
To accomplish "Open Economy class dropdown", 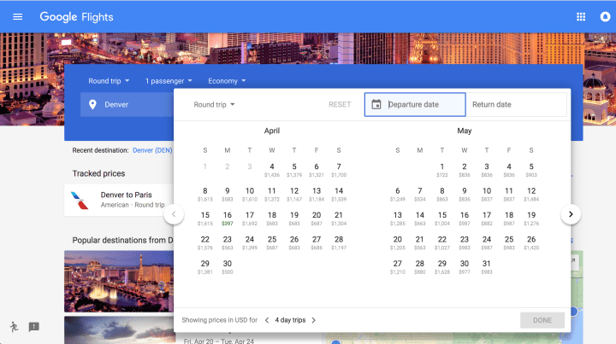I will click(x=227, y=81).
